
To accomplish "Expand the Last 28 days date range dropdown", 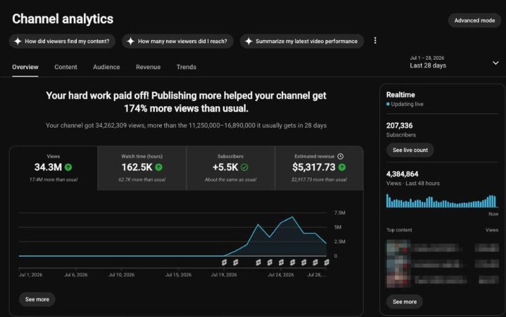I will pyautogui.click(x=495, y=63).
